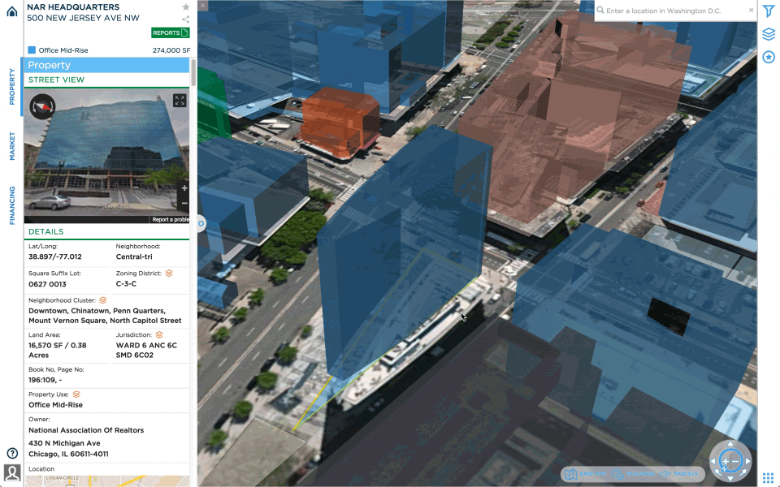Show Property Use layer icon
780x487 pixels.
pyautogui.click(x=76, y=394)
